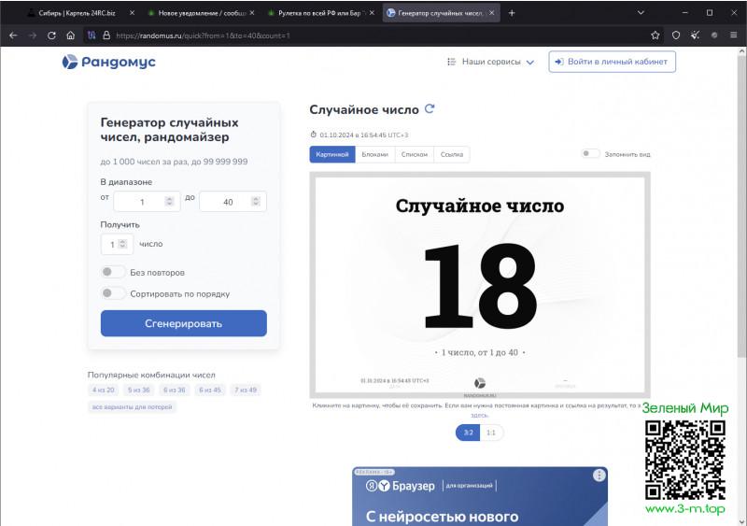
Task: Bookmark this page with the star icon
Action: coord(655,35)
